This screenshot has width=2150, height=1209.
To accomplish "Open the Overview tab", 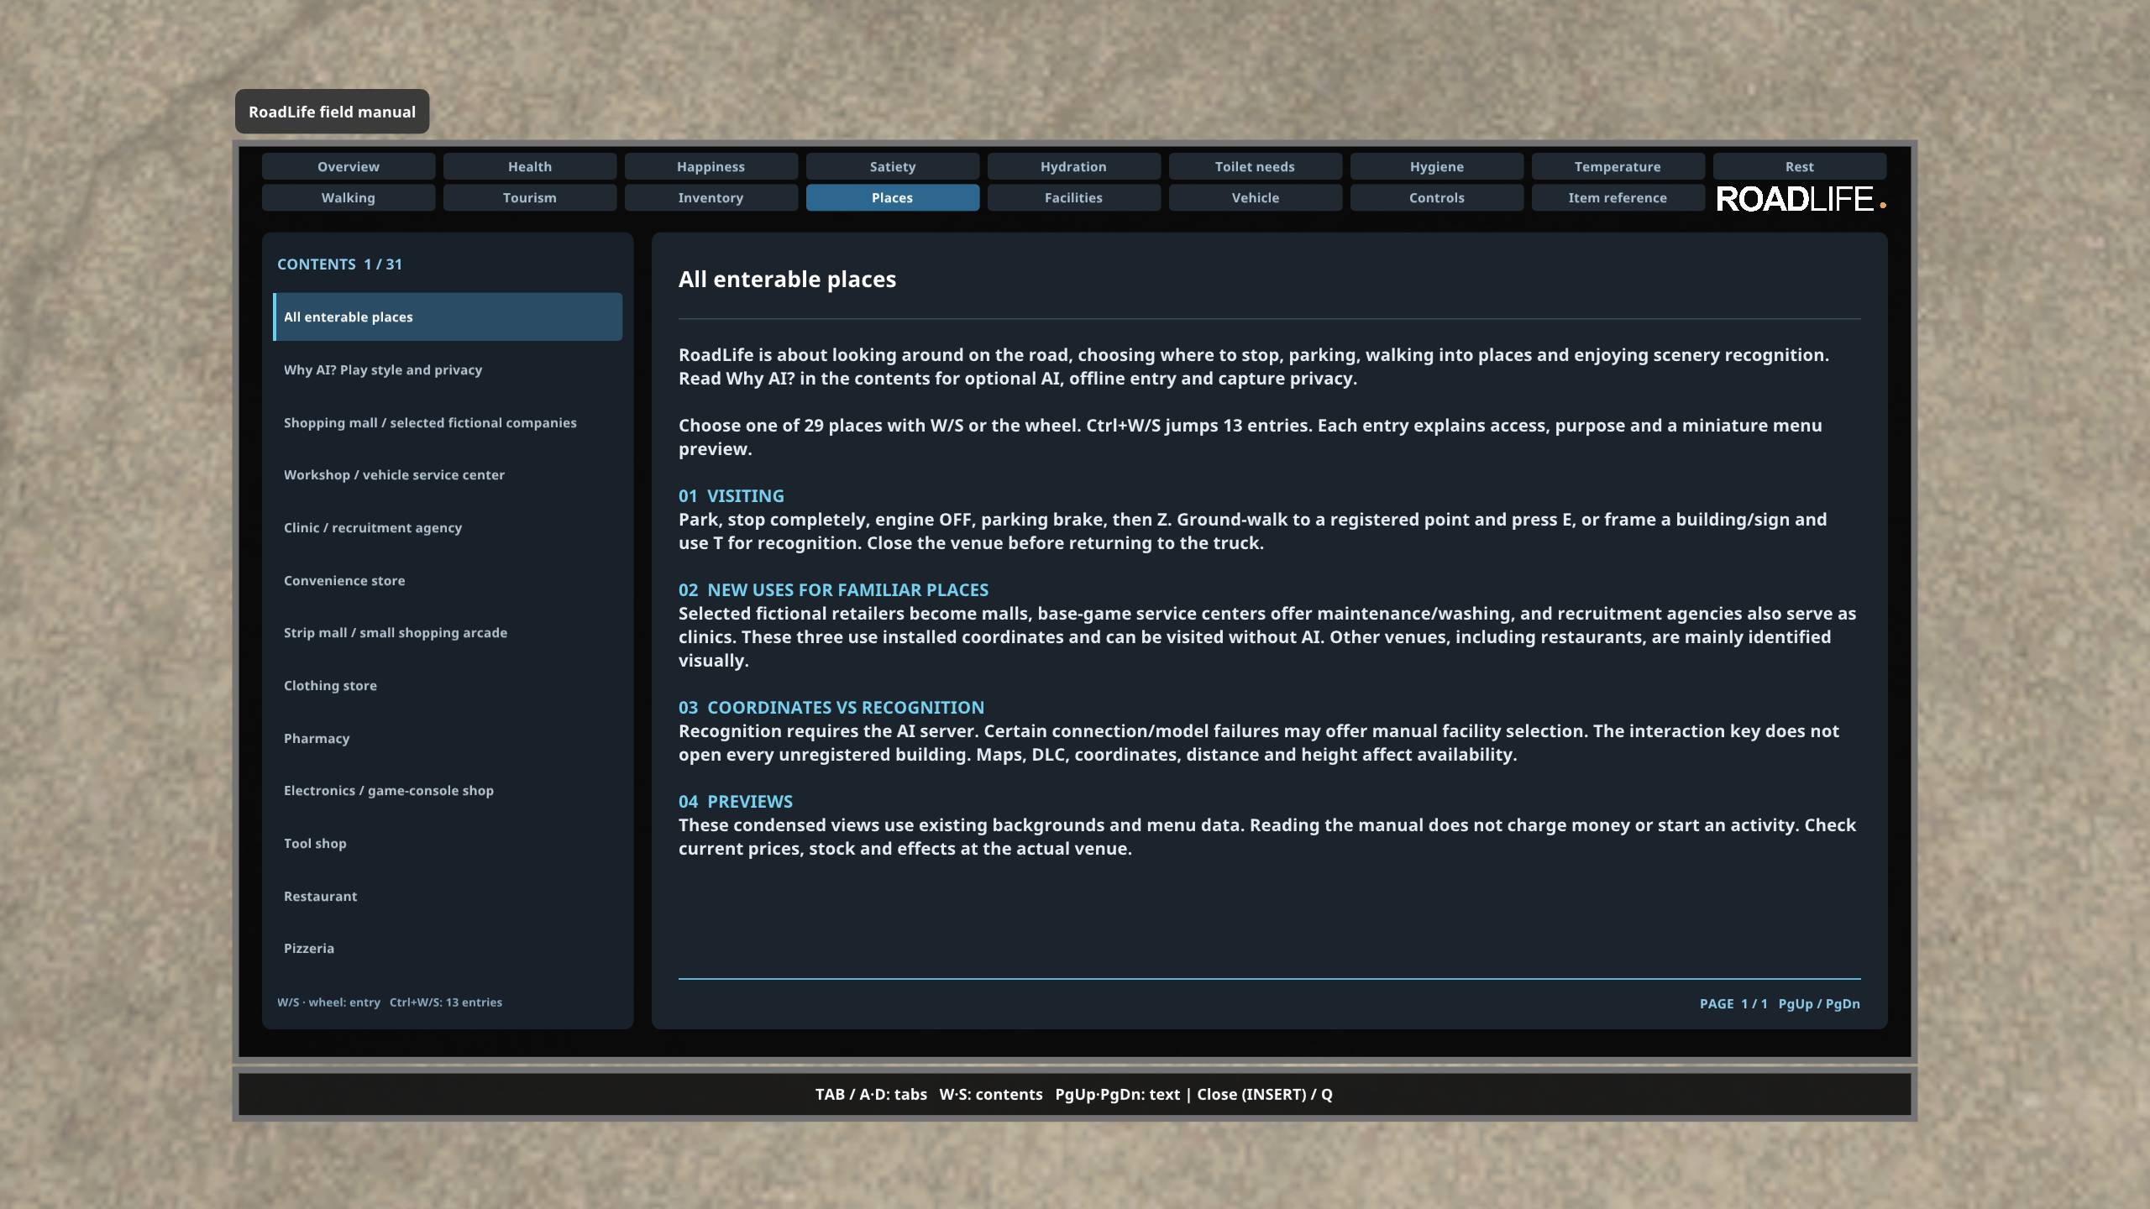I will [x=349, y=166].
